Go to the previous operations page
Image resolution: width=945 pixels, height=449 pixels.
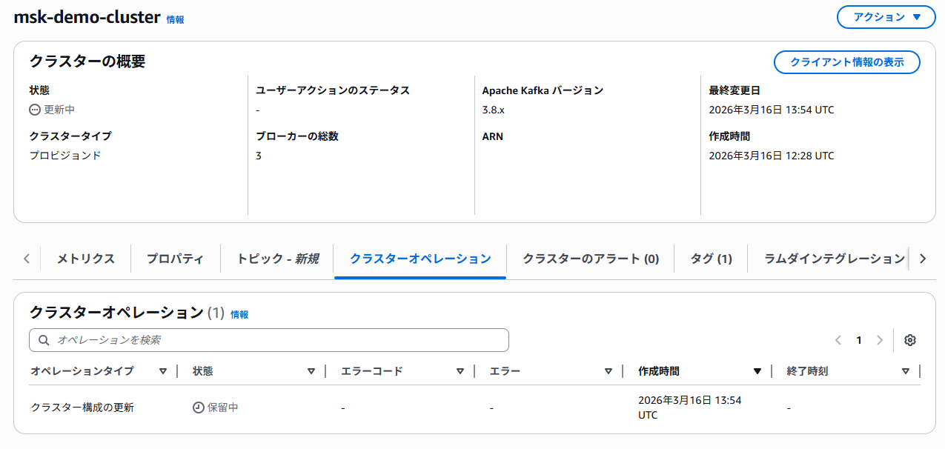[838, 340]
